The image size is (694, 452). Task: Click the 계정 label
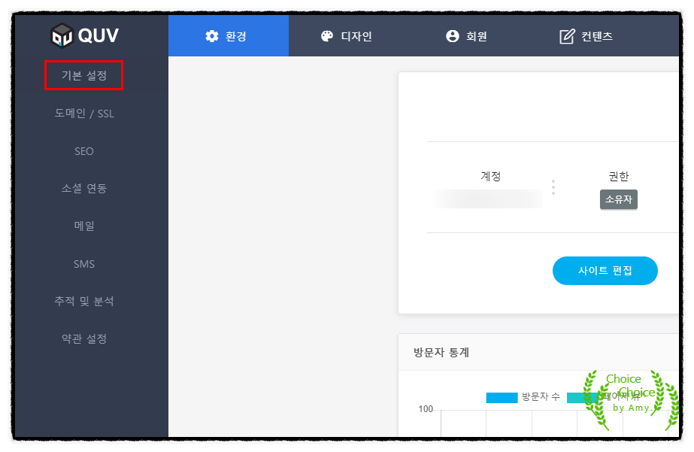[x=490, y=176]
